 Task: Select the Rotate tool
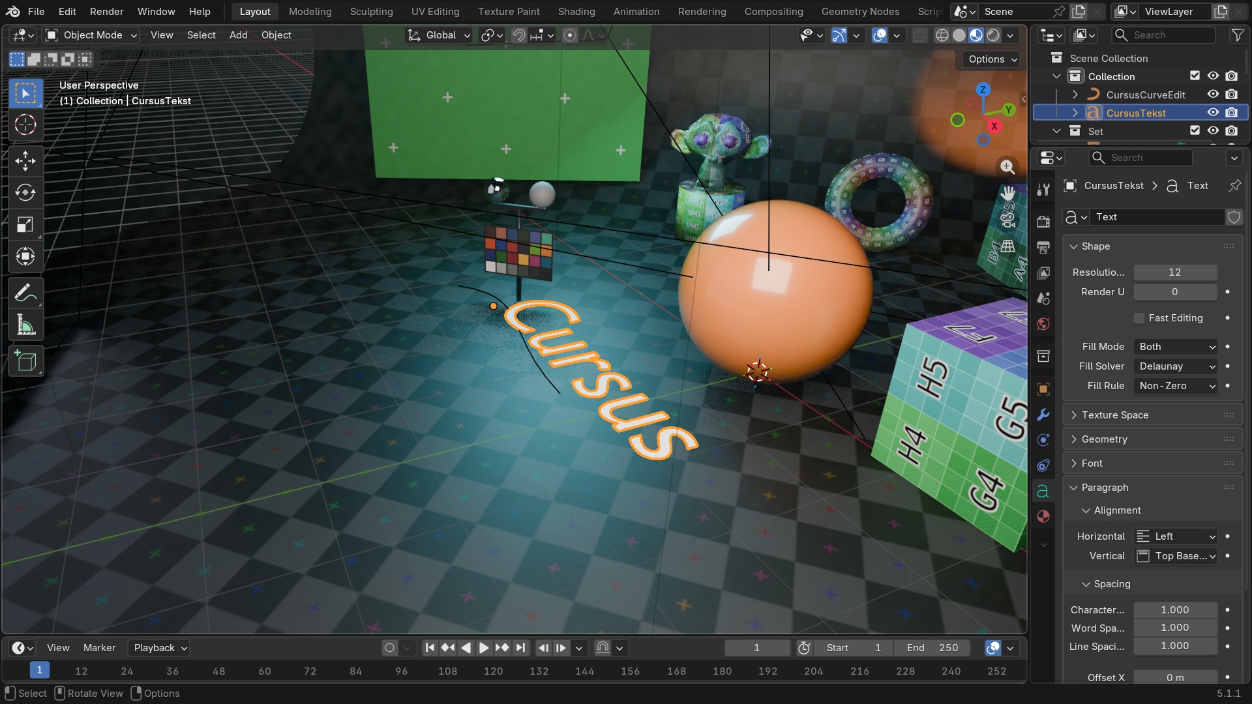(x=25, y=192)
